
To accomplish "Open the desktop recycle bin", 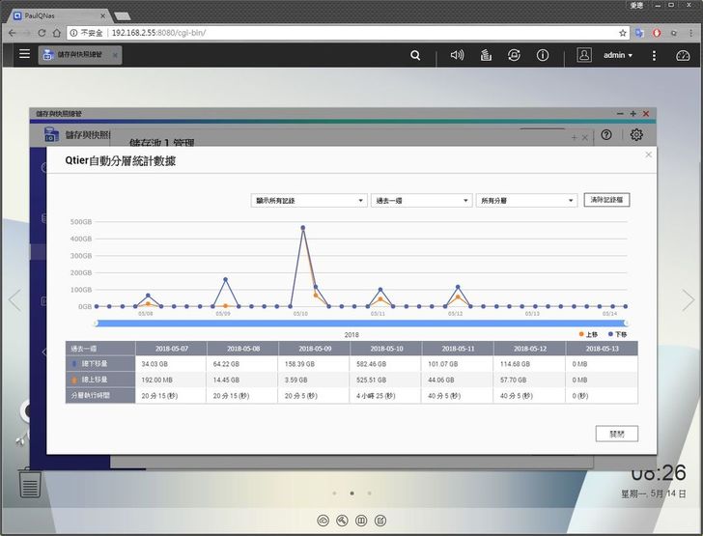I will 30,481.
